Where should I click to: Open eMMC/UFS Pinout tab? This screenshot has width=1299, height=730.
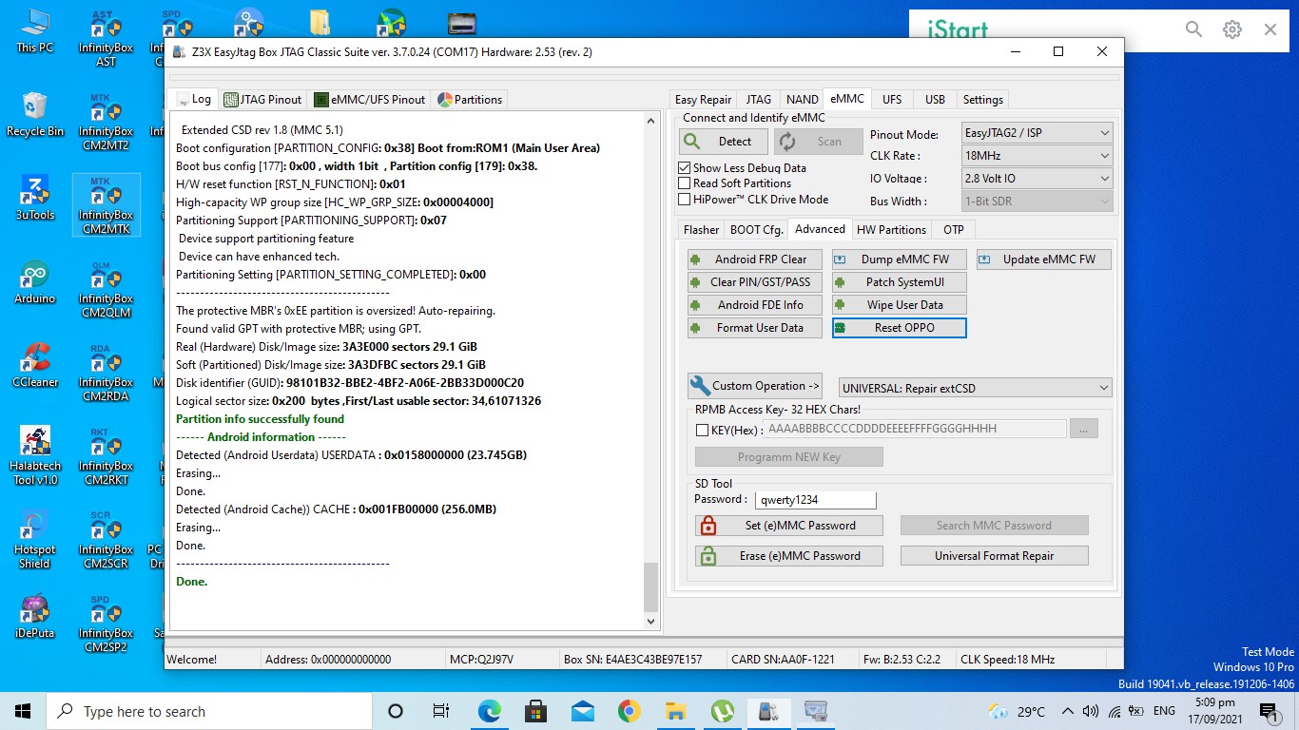click(371, 100)
